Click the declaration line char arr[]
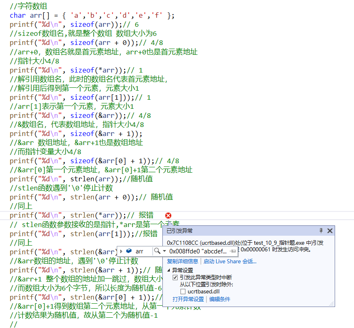The width and height of the screenshot is (354, 328). pyautogui.click(x=92, y=16)
